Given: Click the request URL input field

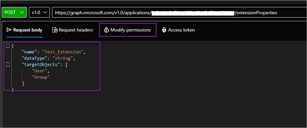Looking at the screenshot, I should (179, 13).
